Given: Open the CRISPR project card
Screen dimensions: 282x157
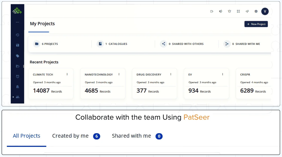Looking at the screenshot, I should (253, 83).
